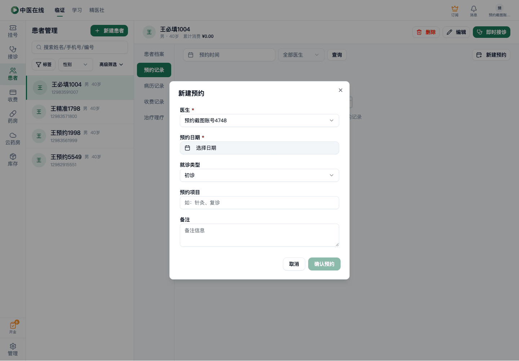Viewport: 519px width, 361px height.
Task: Select patient row 王预约5549
Action: 80,160
